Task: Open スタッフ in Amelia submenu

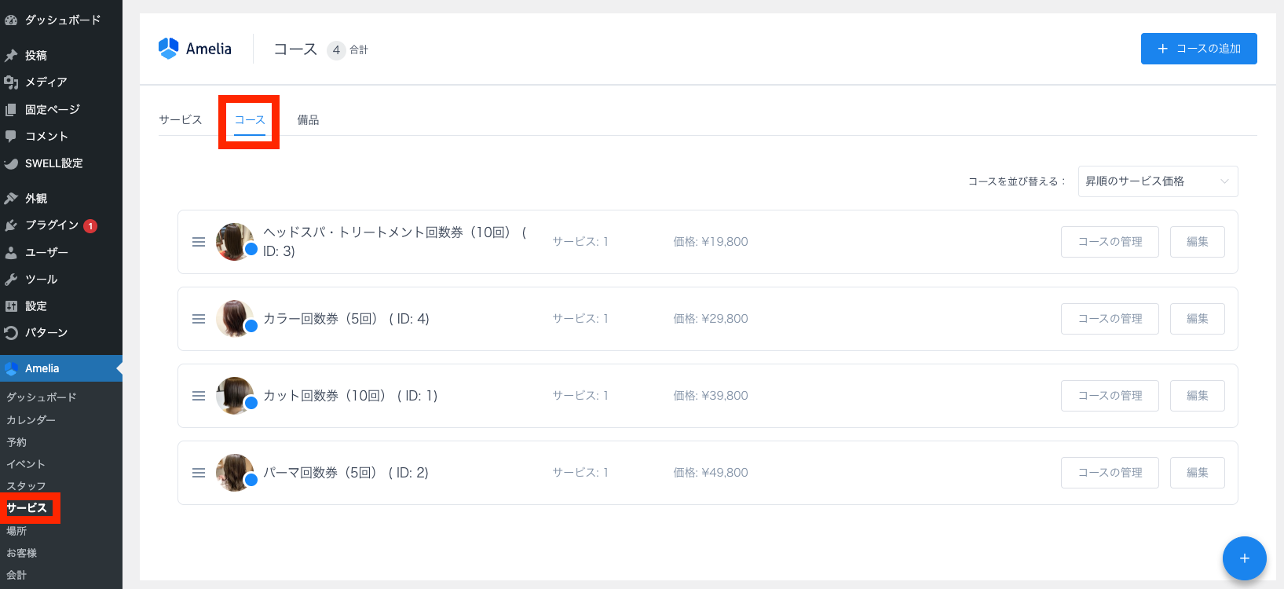Action: (x=27, y=486)
